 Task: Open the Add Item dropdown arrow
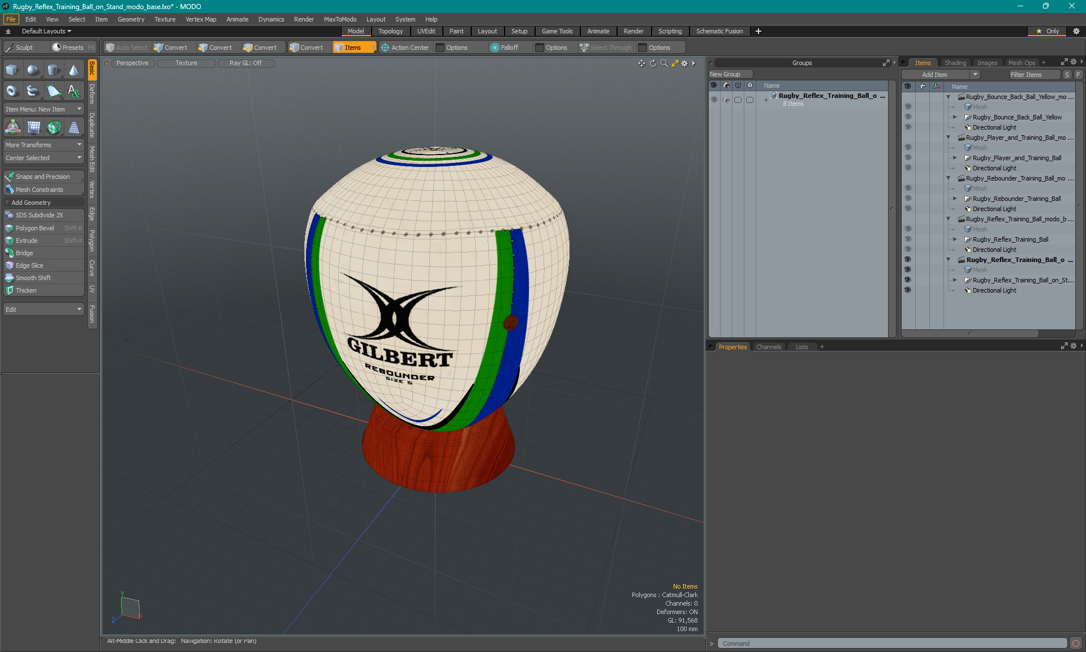tap(975, 75)
